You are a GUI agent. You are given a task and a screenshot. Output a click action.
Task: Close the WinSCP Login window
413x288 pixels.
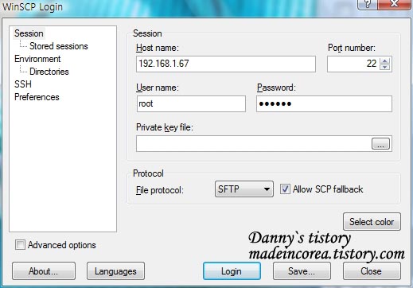(395, 4)
